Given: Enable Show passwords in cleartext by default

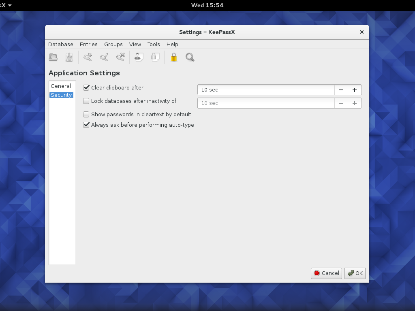Looking at the screenshot, I should coord(86,114).
